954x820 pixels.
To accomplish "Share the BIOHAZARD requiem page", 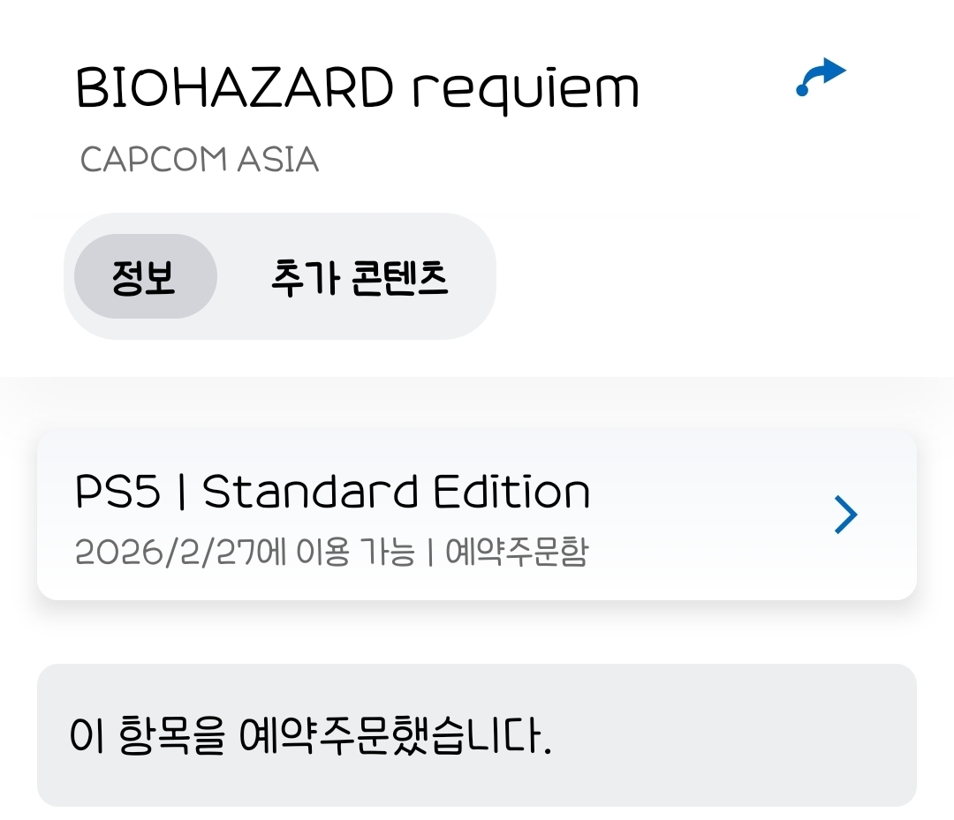I will [821, 78].
